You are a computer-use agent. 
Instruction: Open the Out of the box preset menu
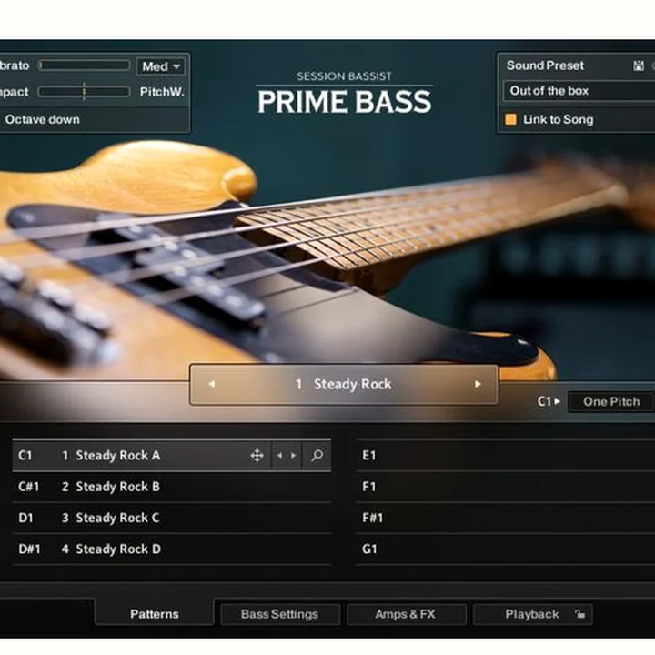coord(579,91)
